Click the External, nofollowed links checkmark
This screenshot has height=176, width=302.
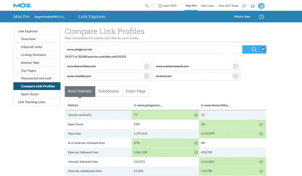(x=261, y=171)
